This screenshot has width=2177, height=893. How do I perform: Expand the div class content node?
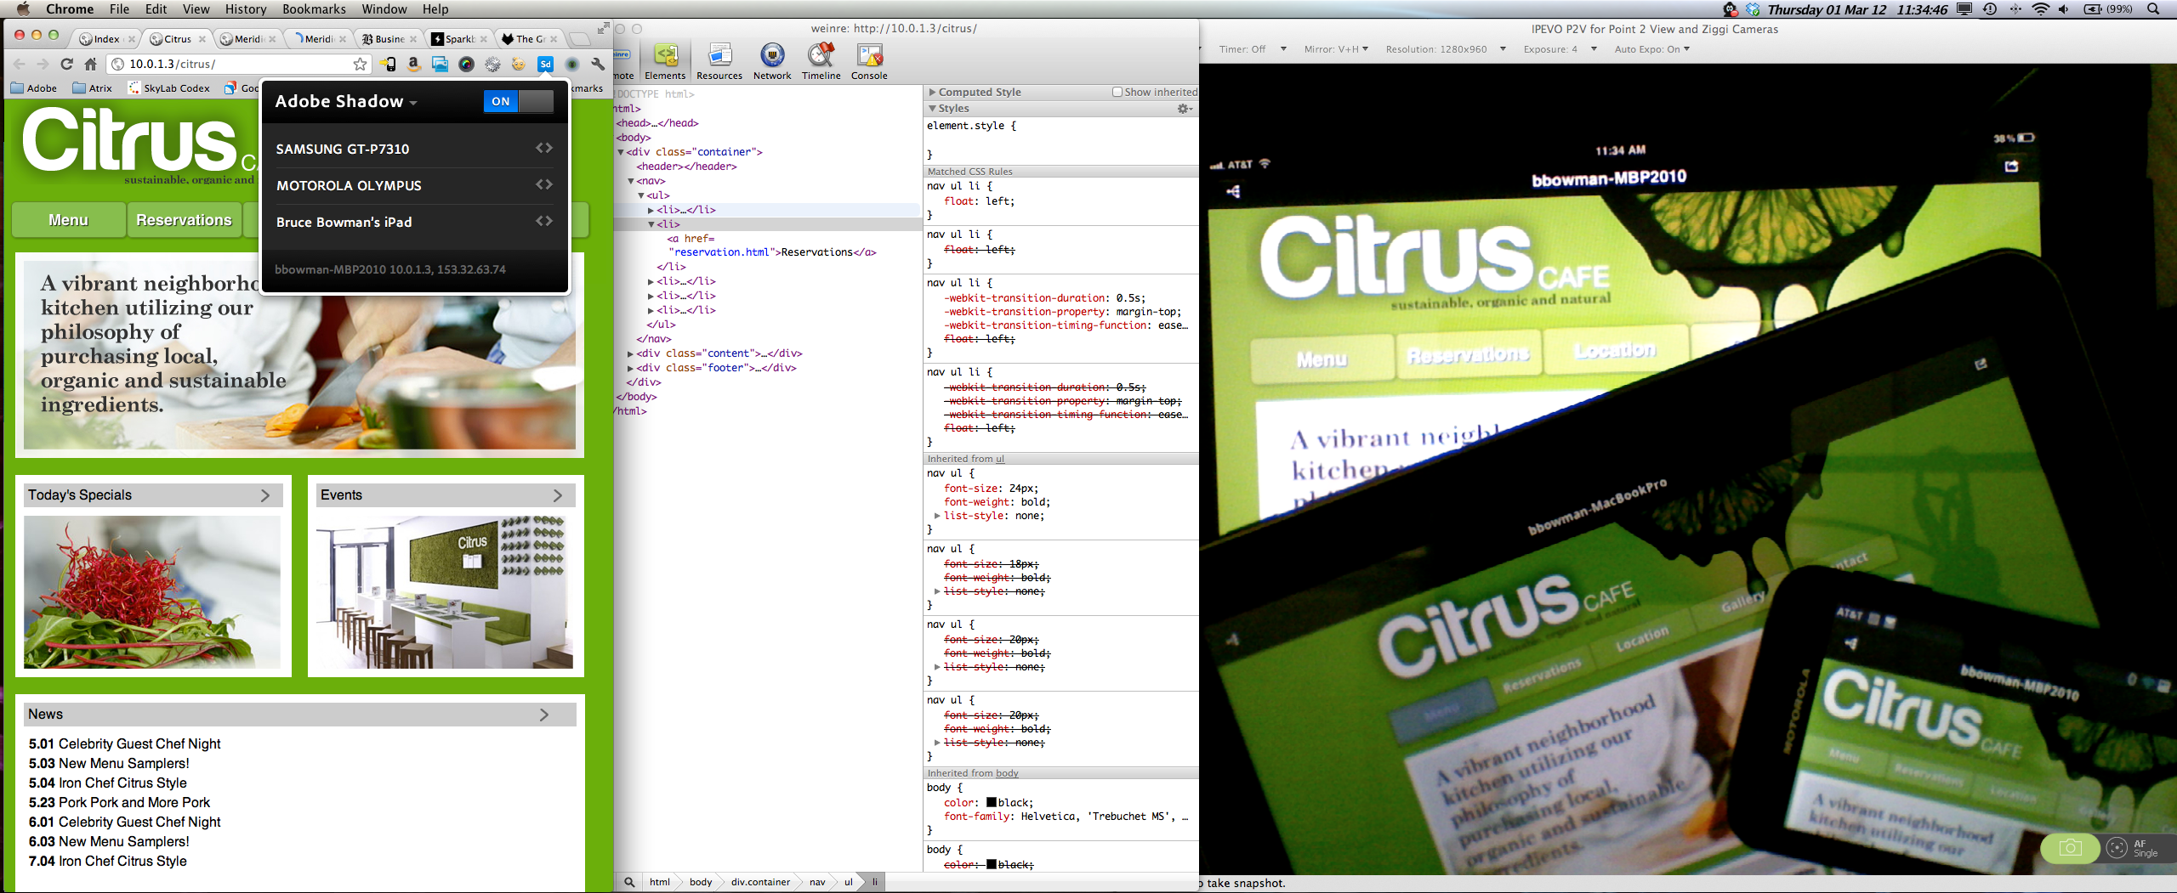[630, 353]
